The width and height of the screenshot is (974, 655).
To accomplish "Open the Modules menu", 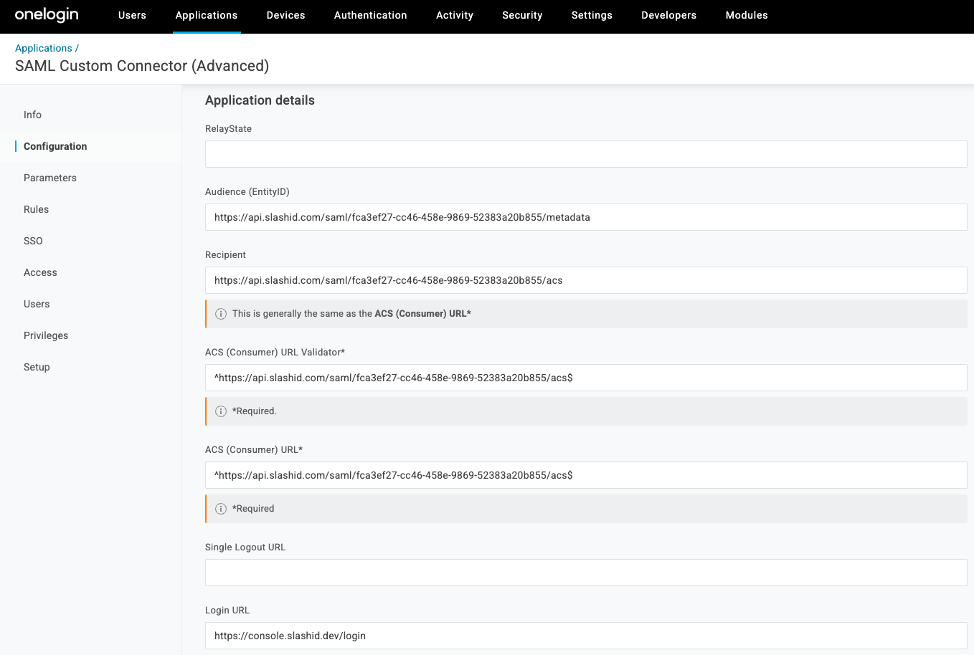I will coord(746,15).
